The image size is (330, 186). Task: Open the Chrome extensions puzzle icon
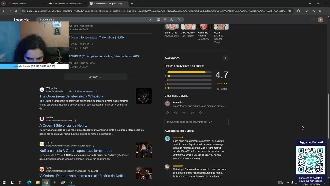[x=299, y=11]
